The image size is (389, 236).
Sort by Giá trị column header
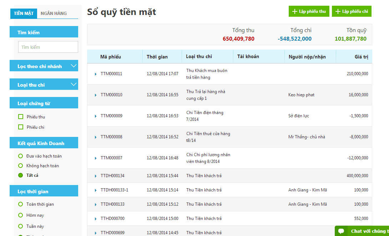point(361,57)
